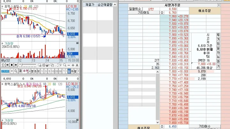This screenshot has width=230, height=129.
Task: Click the 기타매도 other sell button
Action: click(x=144, y=12)
